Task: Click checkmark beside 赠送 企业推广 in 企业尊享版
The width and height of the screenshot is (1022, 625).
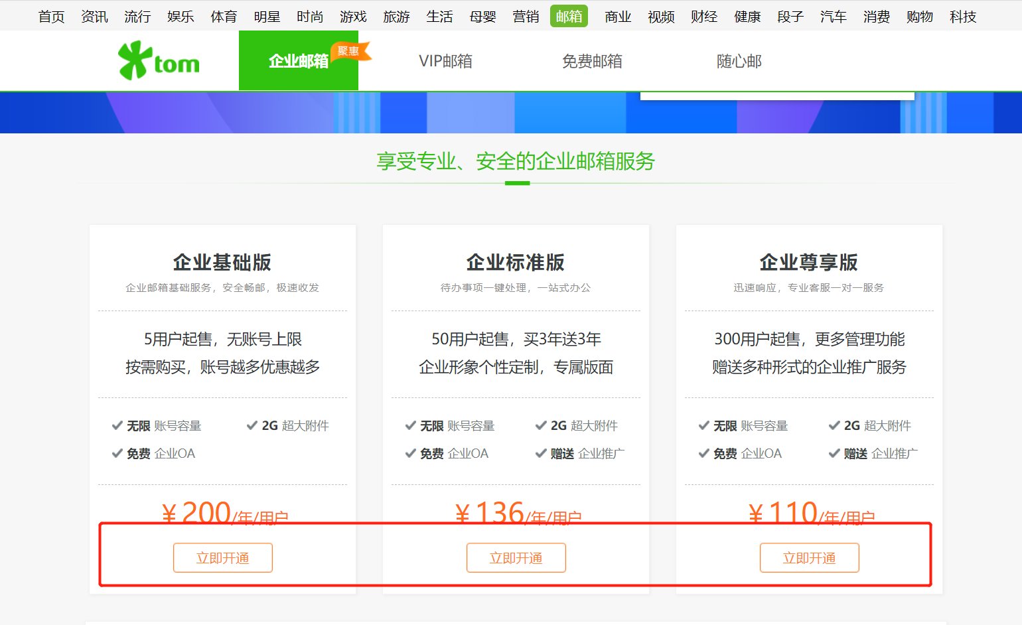Action: pos(834,453)
